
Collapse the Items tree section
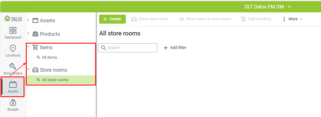tap(29, 47)
